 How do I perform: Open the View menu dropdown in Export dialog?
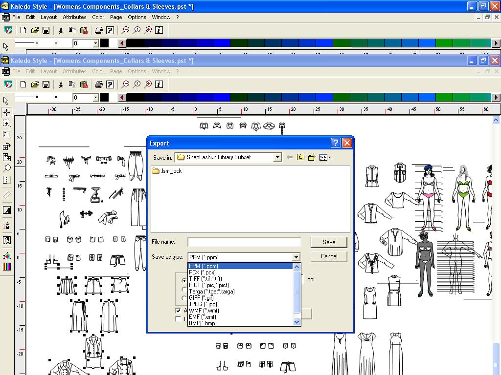pos(325,157)
